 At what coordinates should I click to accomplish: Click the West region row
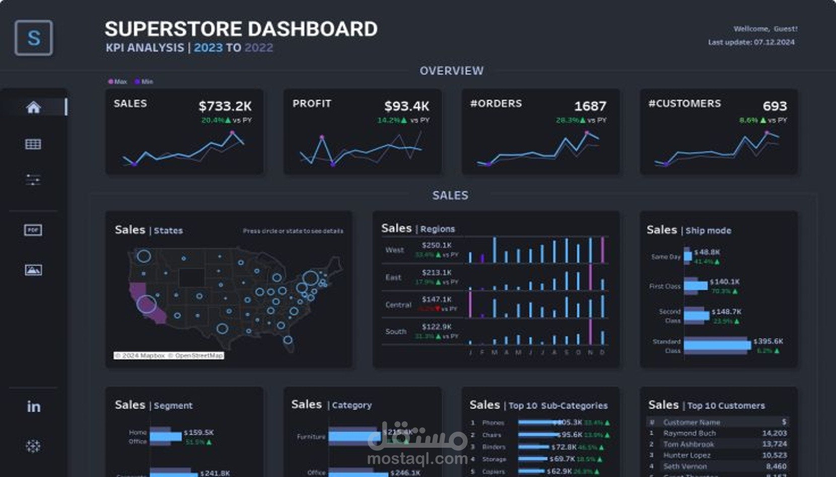(x=496, y=250)
